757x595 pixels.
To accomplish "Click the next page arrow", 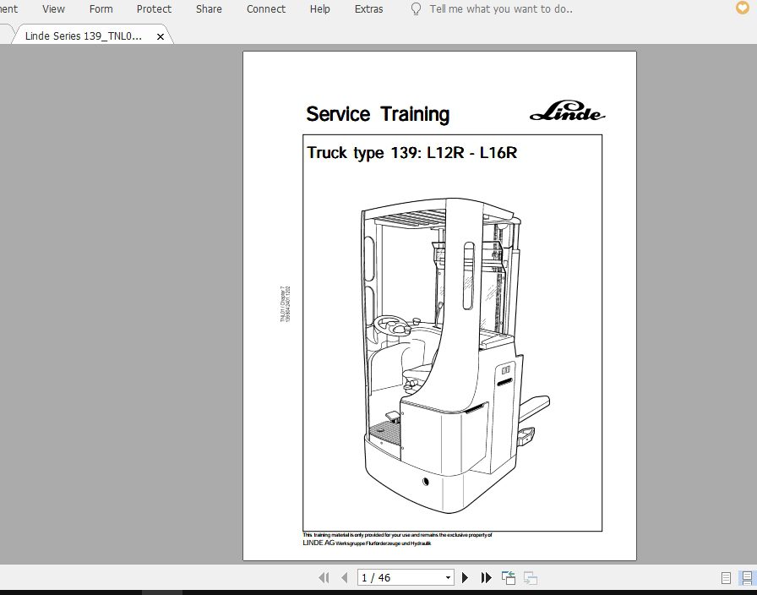I will click(465, 578).
